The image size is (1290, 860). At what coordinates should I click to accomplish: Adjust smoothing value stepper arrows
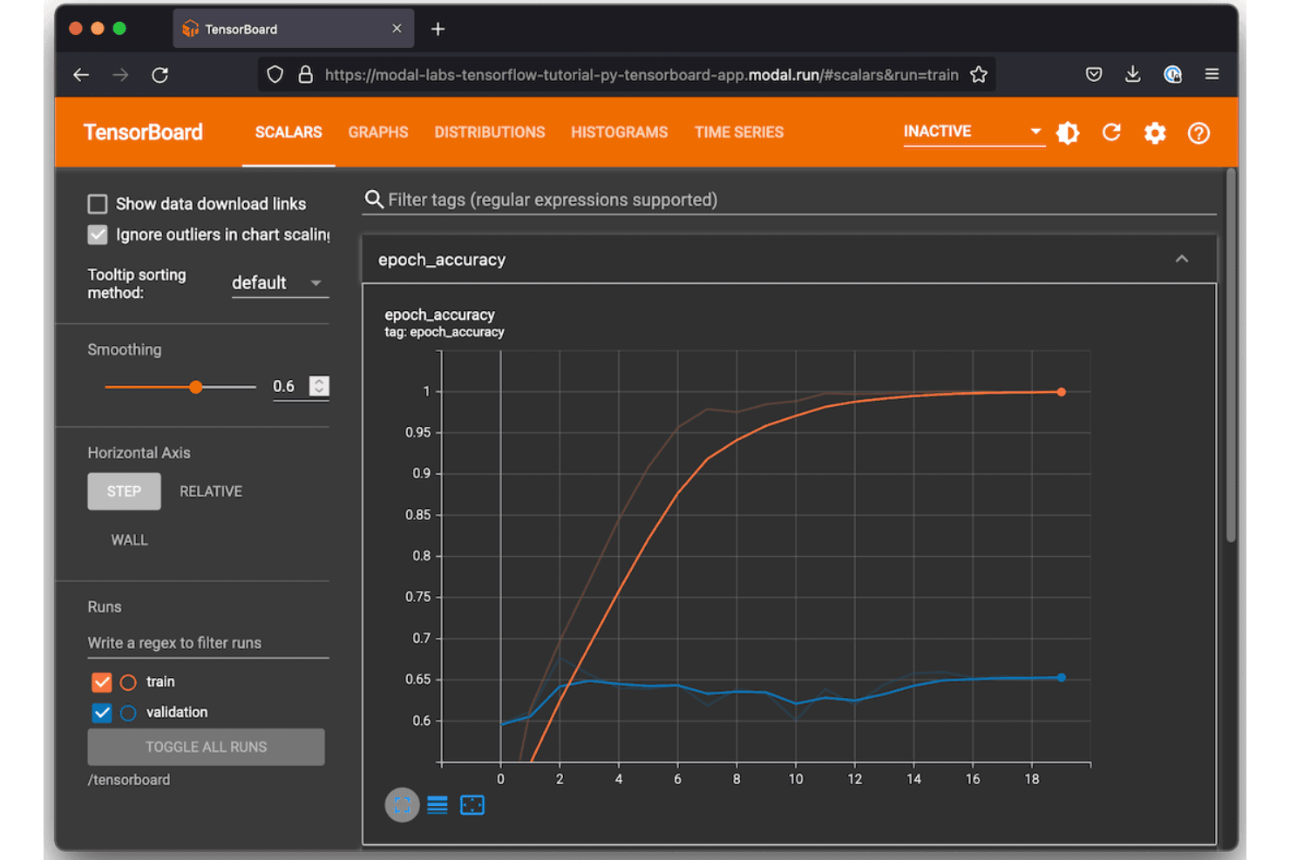click(x=320, y=386)
